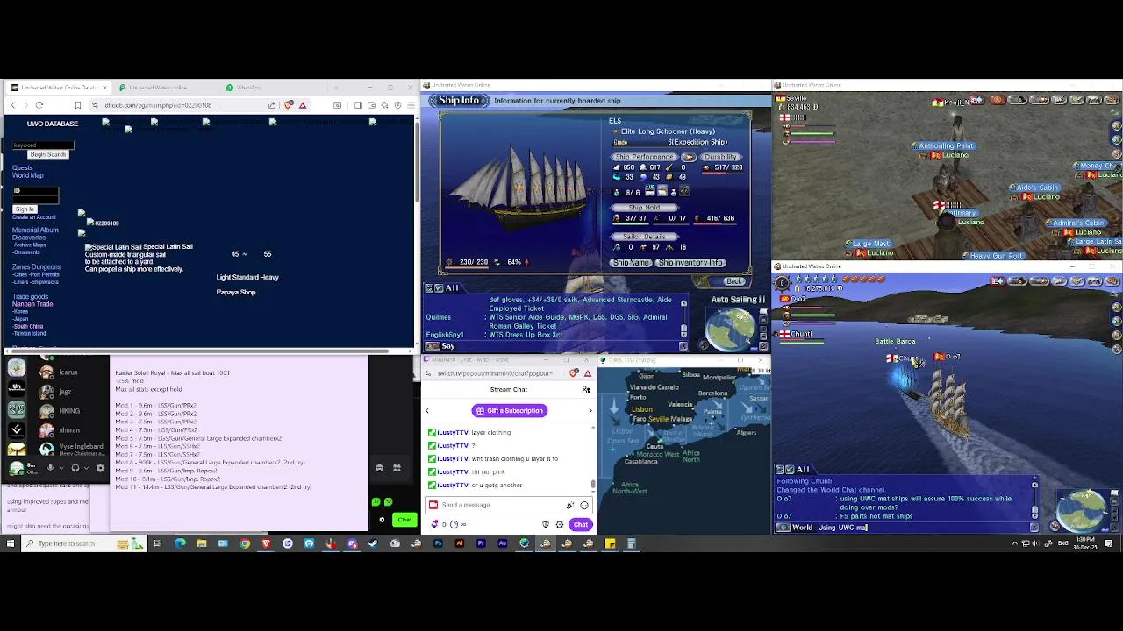The width and height of the screenshot is (1123, 631).
Task: Focus the keyword search field
Action: 43,145
